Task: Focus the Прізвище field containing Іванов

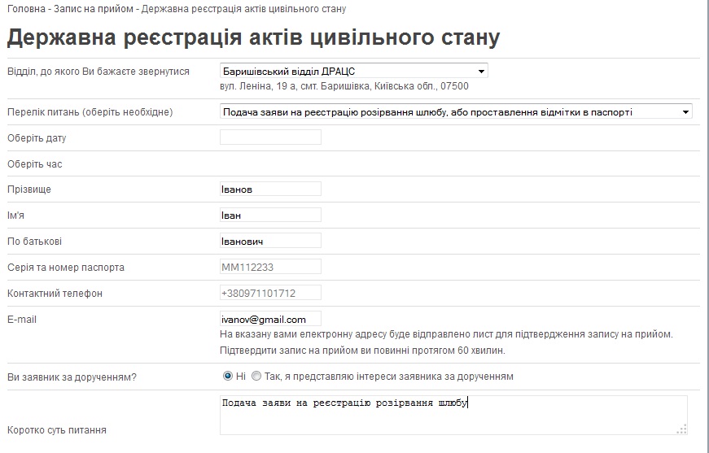Action: [x=270, y=189]
